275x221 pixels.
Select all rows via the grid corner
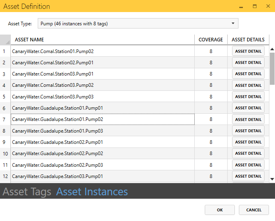[5, 40]
